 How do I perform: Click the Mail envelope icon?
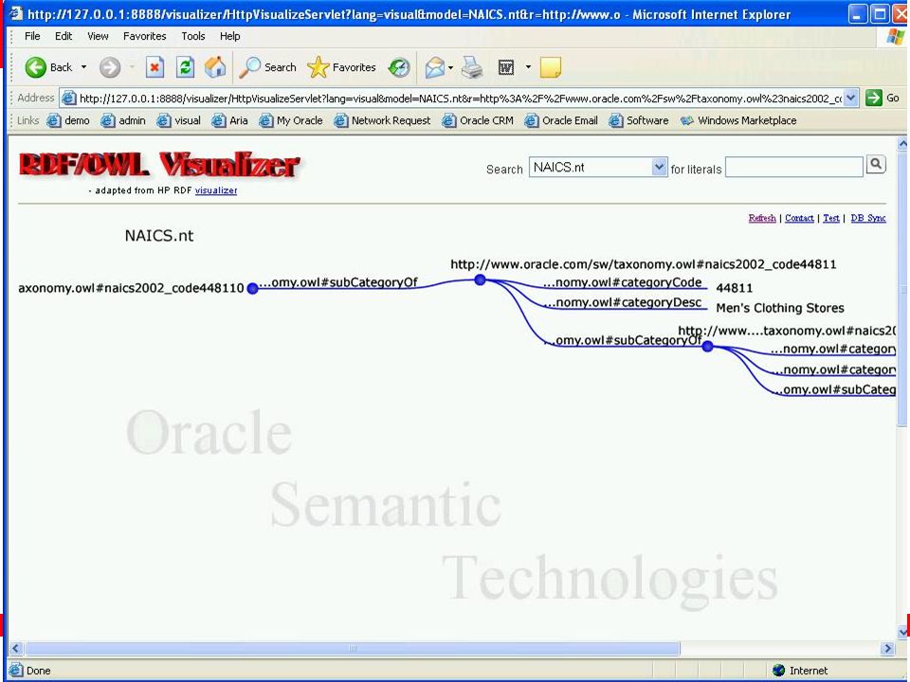(434, 67)
